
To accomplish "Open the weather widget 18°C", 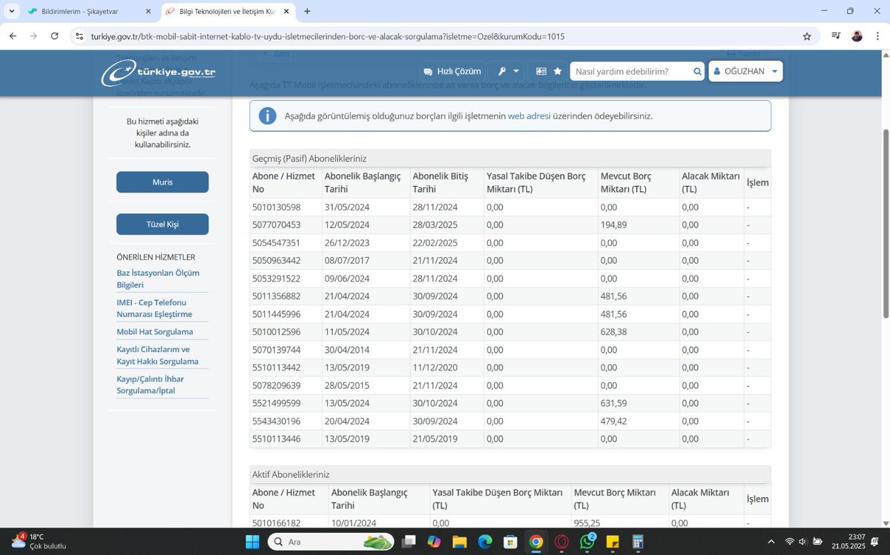I will point(38,541).
